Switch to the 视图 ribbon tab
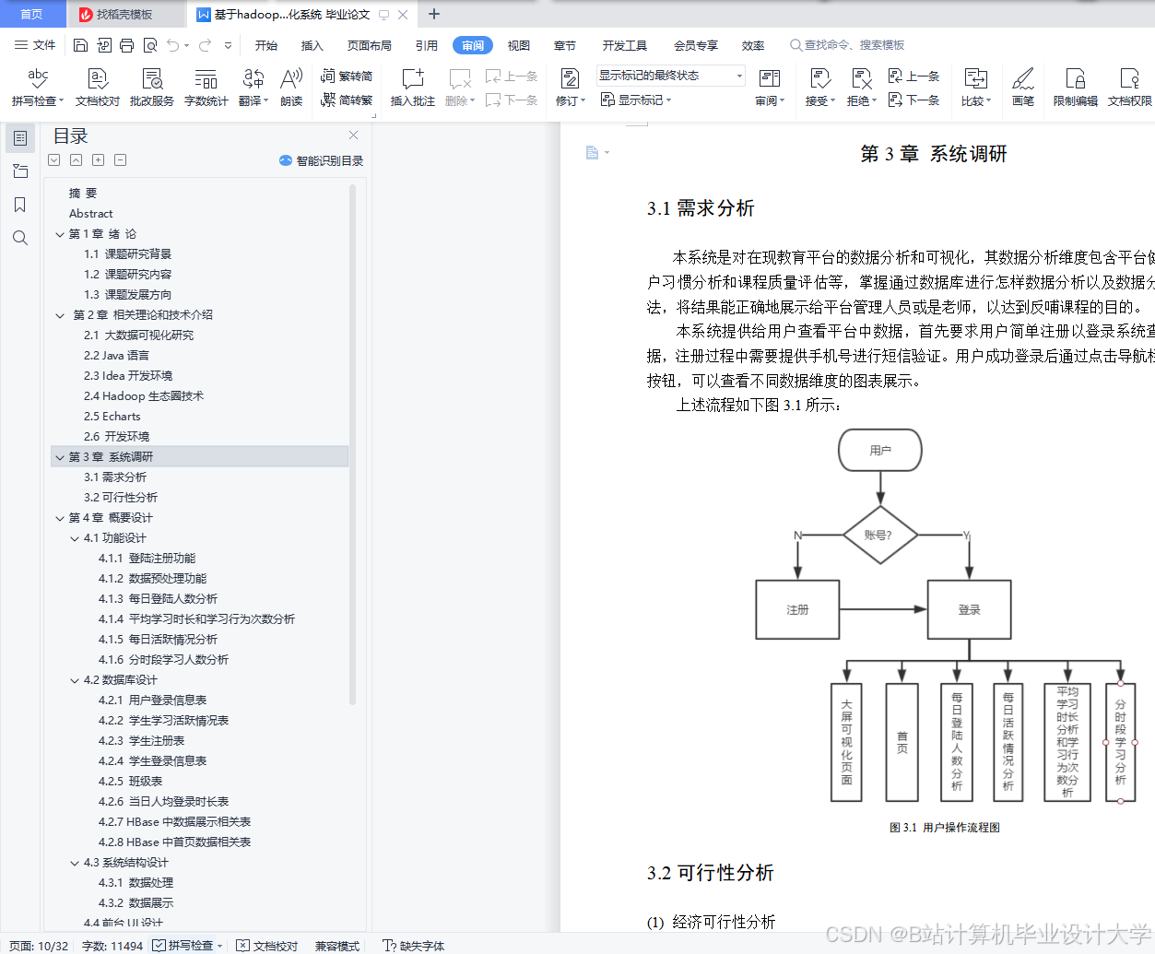 tap(518, 44)
